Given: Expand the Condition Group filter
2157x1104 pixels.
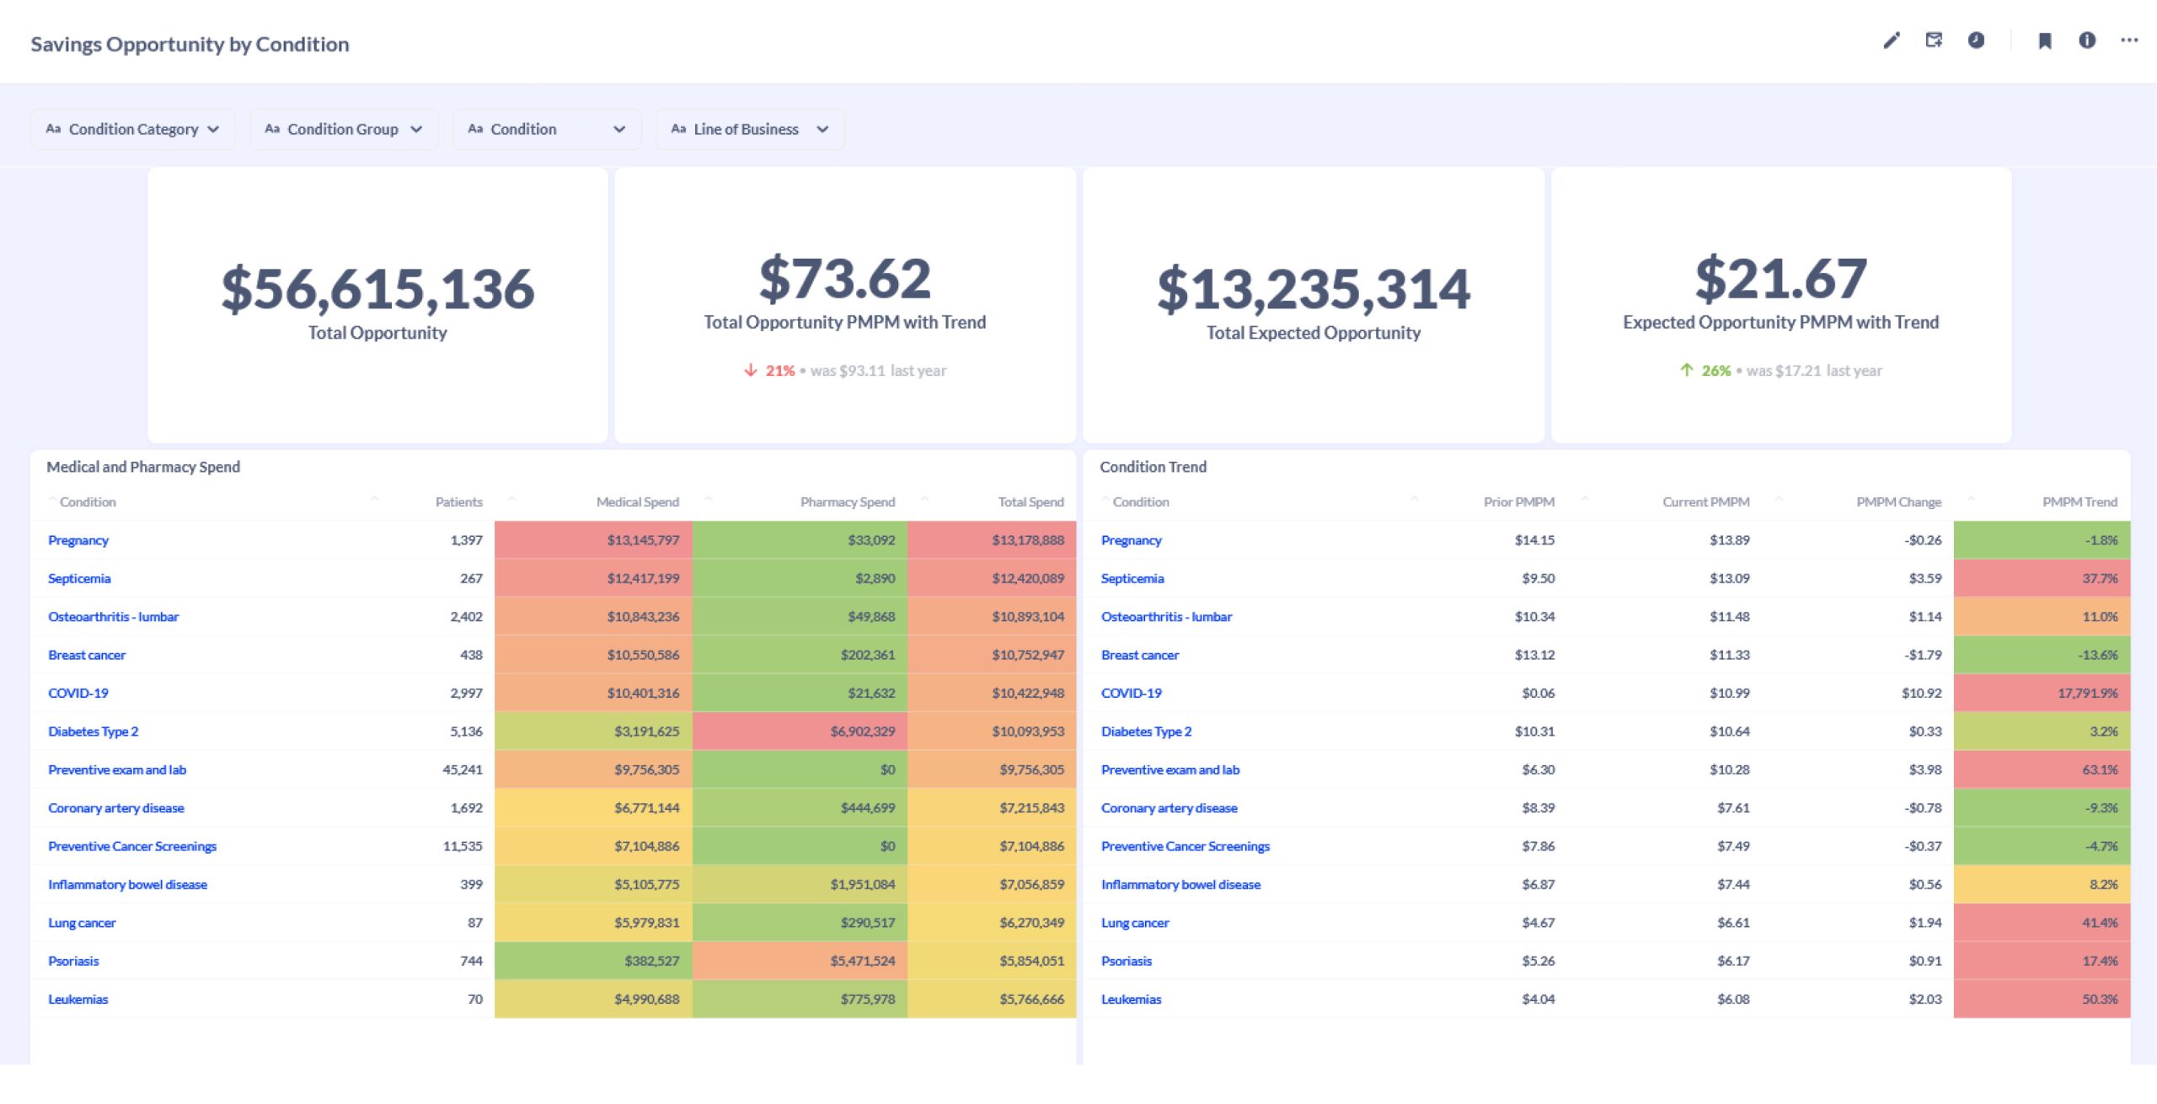Looking at the screenshot, I should click(x=344, y=129).
